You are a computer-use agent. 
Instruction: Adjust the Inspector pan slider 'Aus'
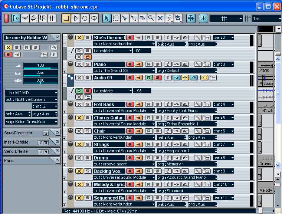pyautogui.click(x=40, y=73)
